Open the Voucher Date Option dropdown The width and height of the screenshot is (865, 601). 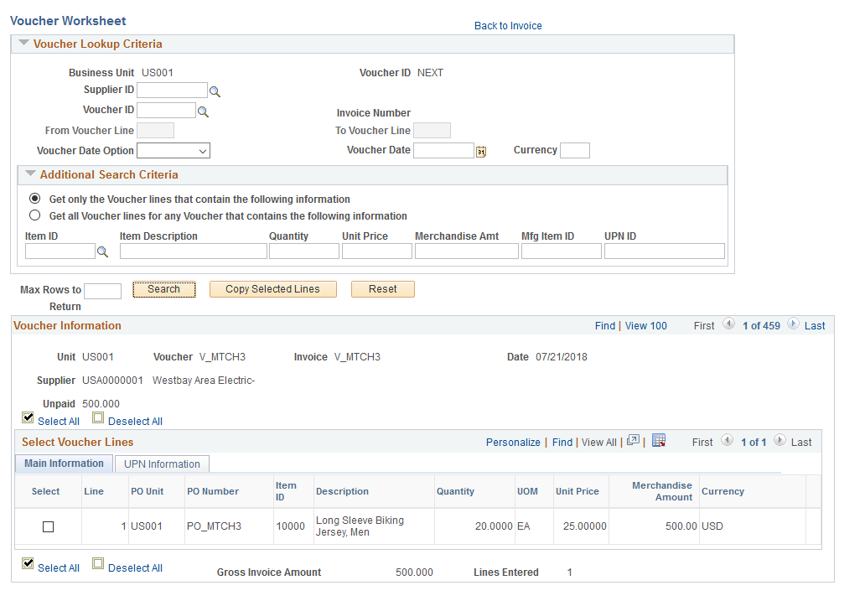pos(174,151)
